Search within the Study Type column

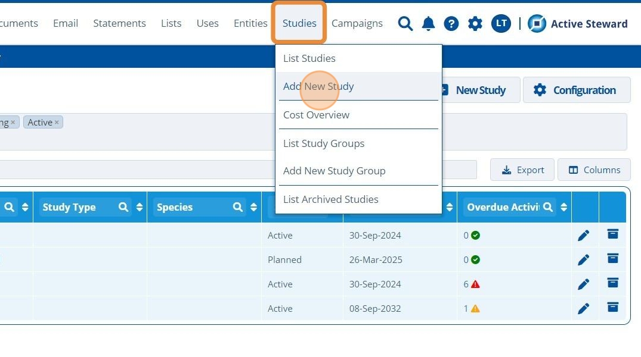123,207
